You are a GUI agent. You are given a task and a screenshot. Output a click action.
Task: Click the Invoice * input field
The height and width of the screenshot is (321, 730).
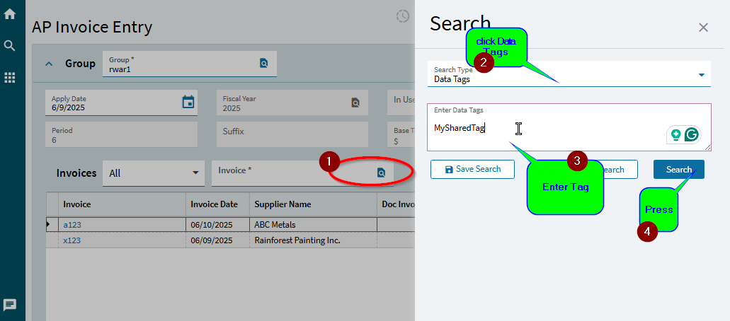[302, 173]
